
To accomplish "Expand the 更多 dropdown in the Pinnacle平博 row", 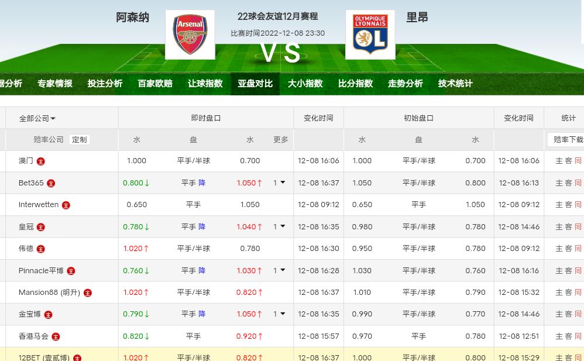I will tap(280, 270).
